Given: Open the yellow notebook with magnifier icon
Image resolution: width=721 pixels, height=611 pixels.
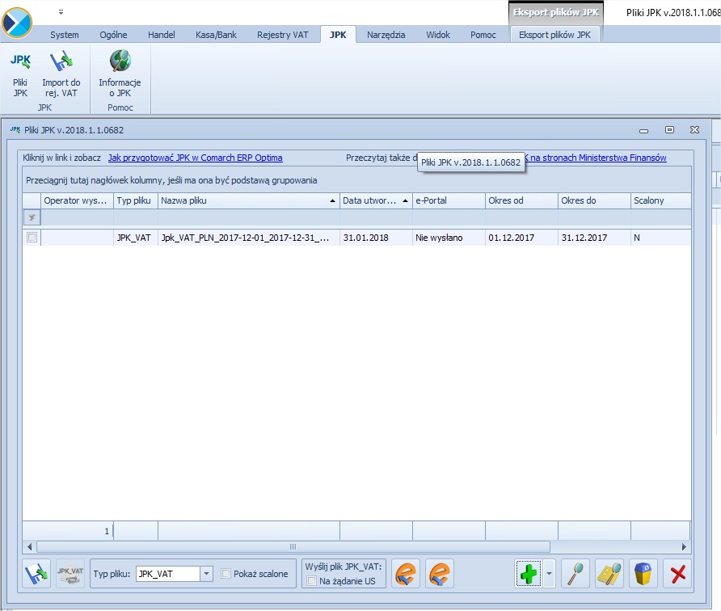Looking at the screenshot, I should coord(609,574).
